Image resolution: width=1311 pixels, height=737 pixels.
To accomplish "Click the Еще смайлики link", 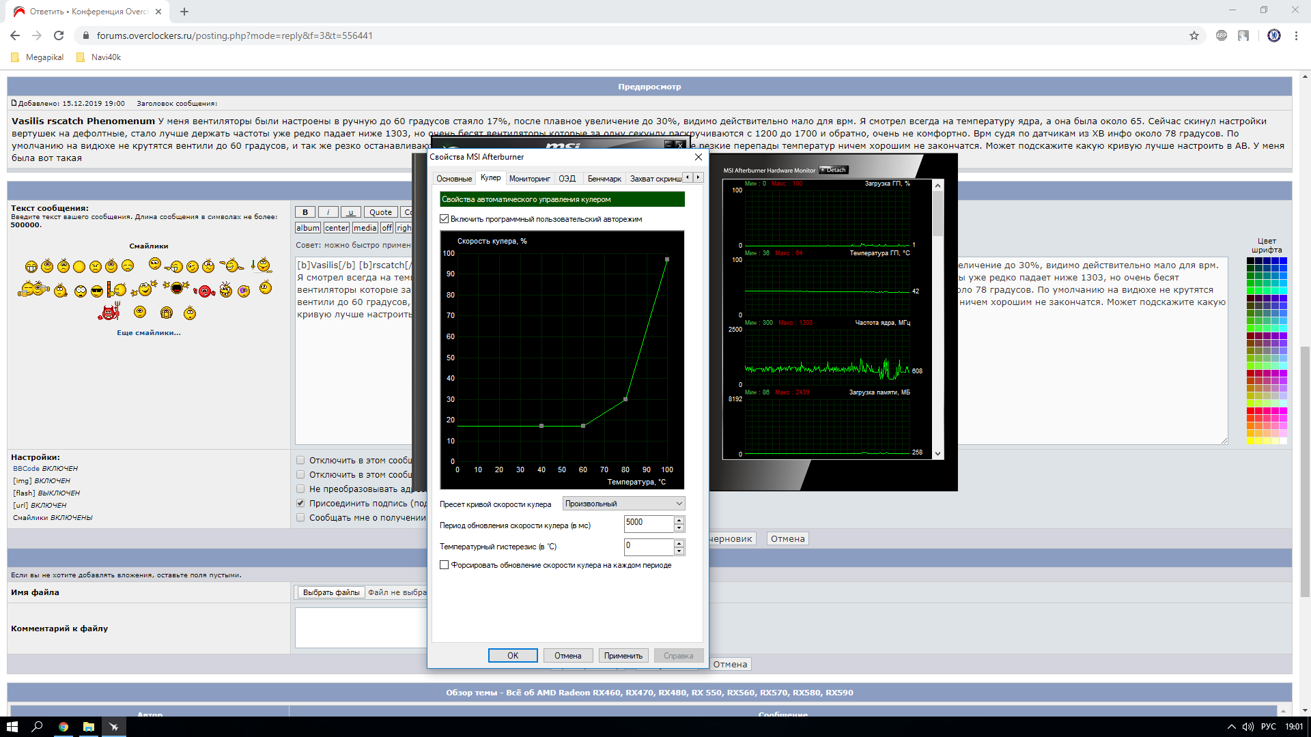I will coord(148,332).
